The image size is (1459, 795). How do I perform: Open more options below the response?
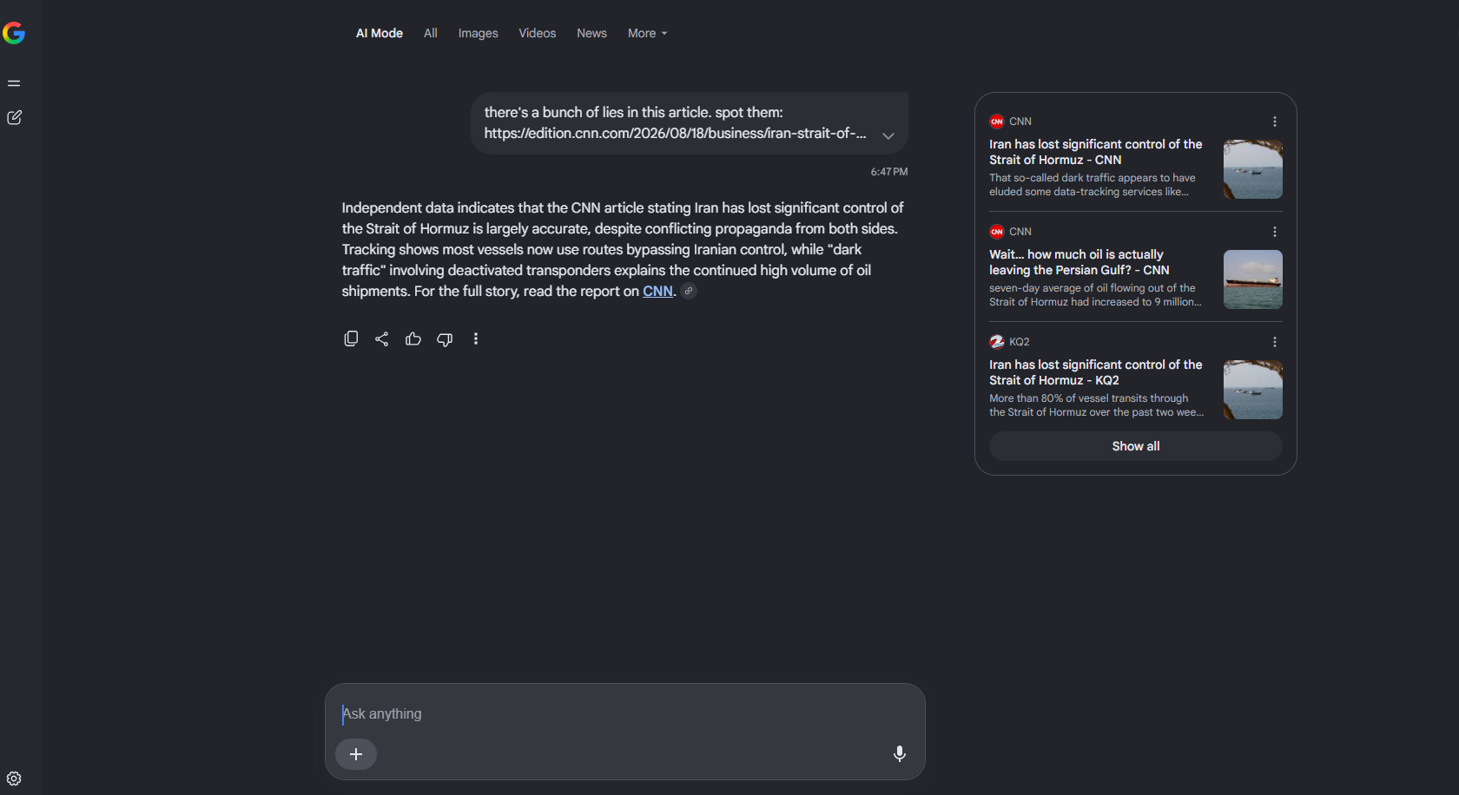476,338
